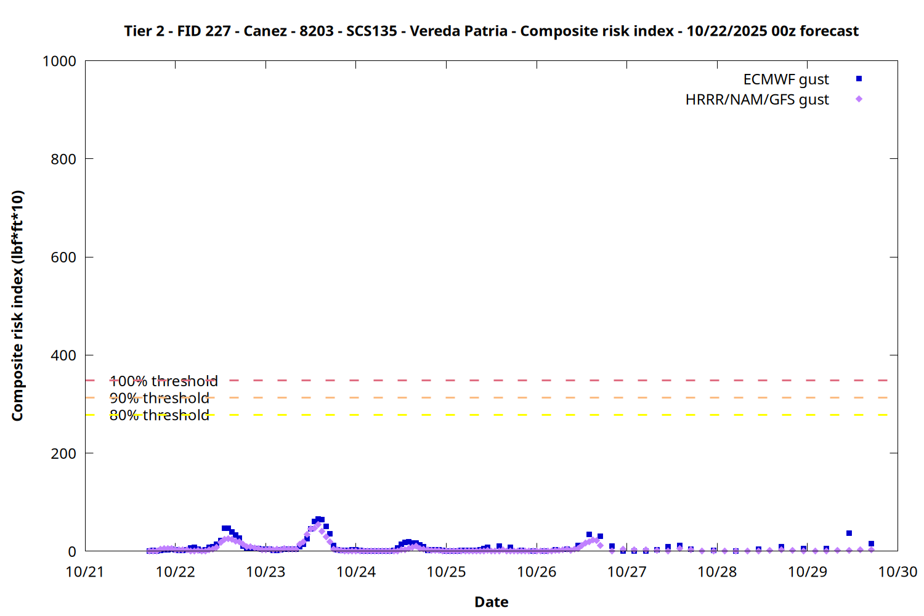Click the highest ECMWF point between 10/23 and 10/24
This screenshot has width=924, height=616.
pyautogui.click(x=318, y=519)
